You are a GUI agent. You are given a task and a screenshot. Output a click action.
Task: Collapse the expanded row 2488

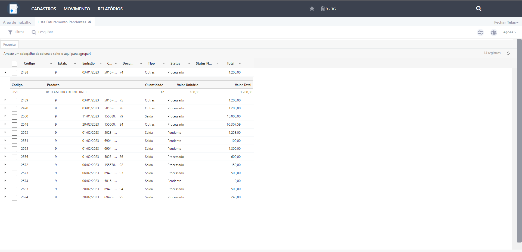[5, 72]
